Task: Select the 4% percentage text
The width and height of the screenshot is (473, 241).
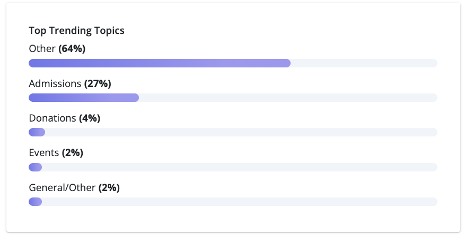Action: click(x=89, y=118)
